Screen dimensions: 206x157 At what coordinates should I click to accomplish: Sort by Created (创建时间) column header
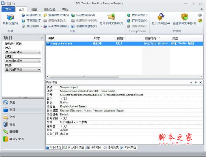pyautogui.click(x=156, y=38)
